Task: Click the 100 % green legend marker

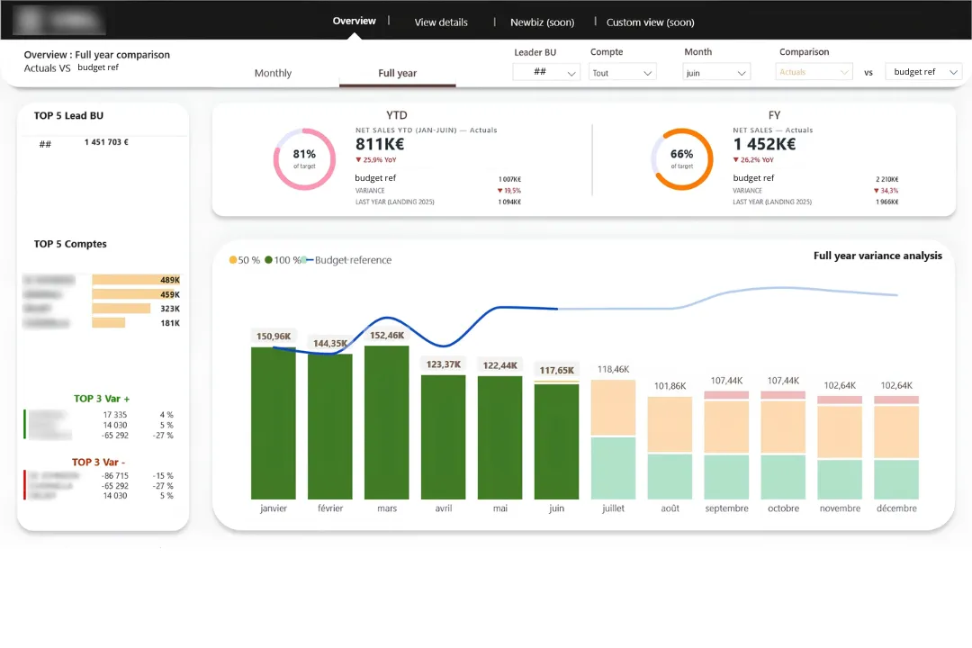Action: point(268,260)
